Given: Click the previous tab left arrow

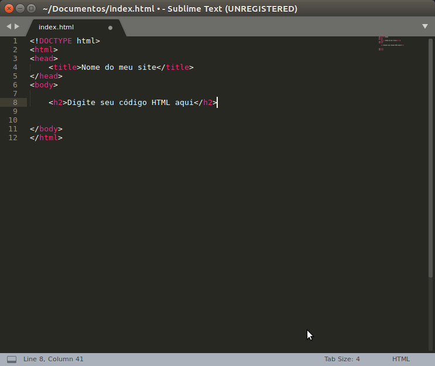Looking at the screenshot, I should pyautogui.click(x=9, y=27).
